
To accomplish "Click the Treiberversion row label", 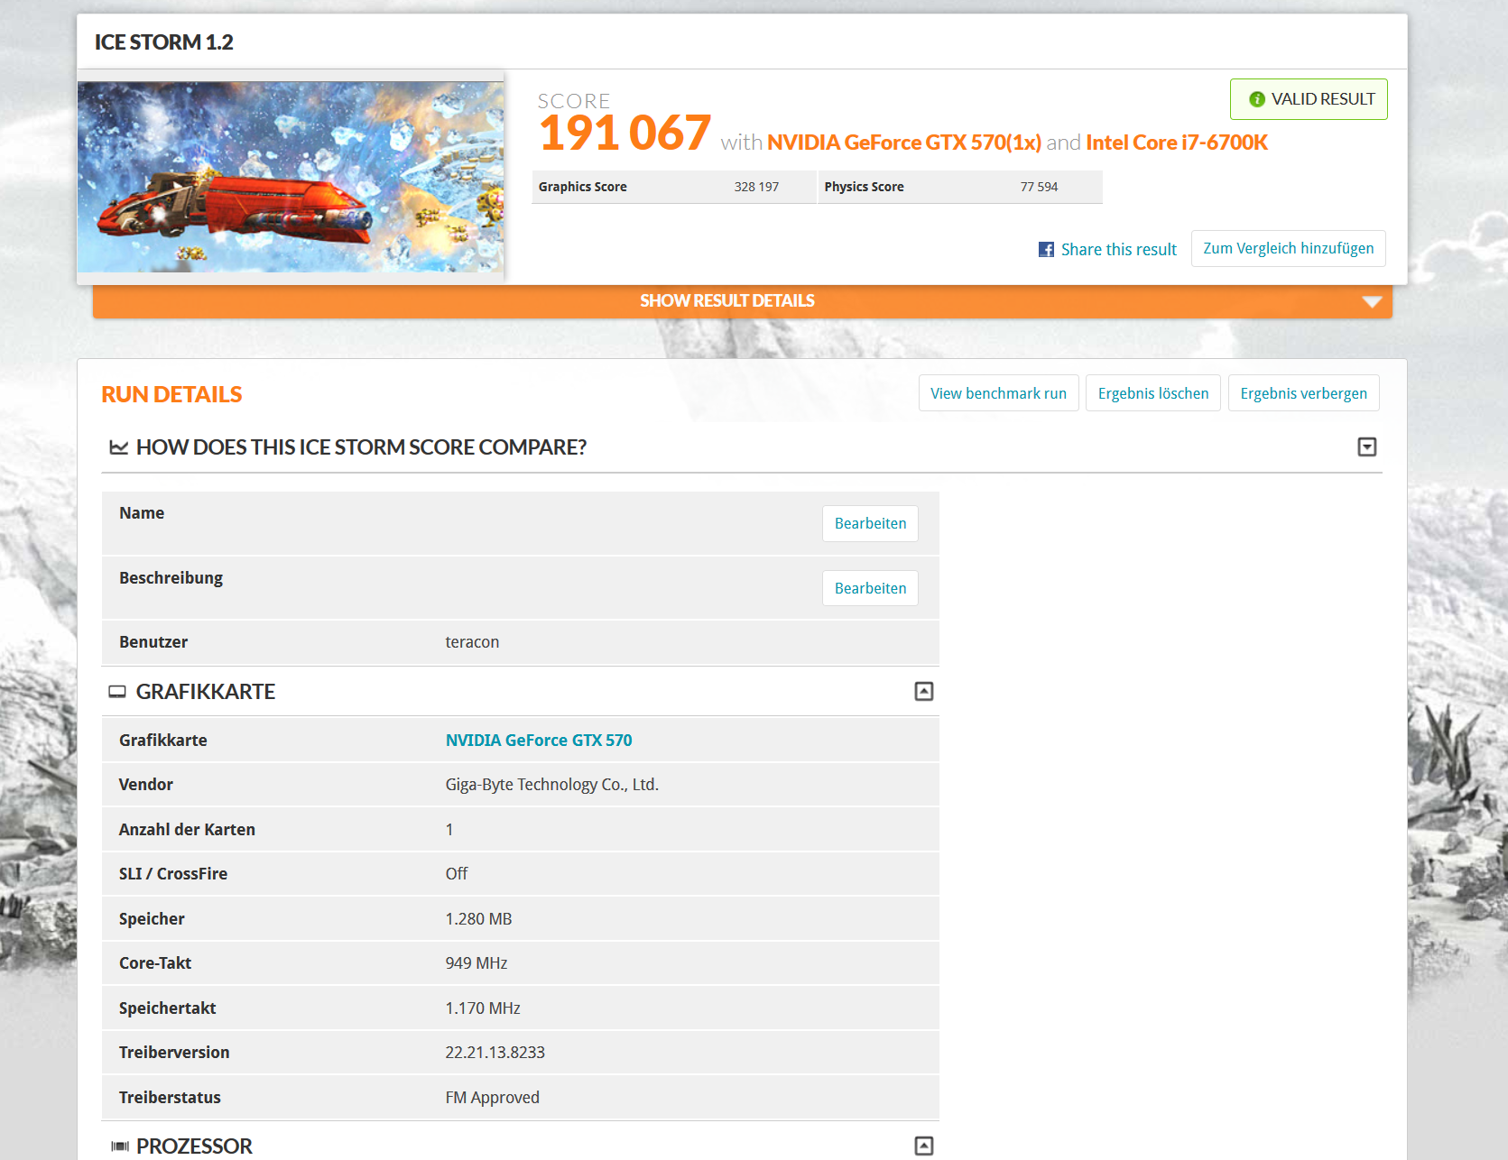I will tap(174, 1053).
